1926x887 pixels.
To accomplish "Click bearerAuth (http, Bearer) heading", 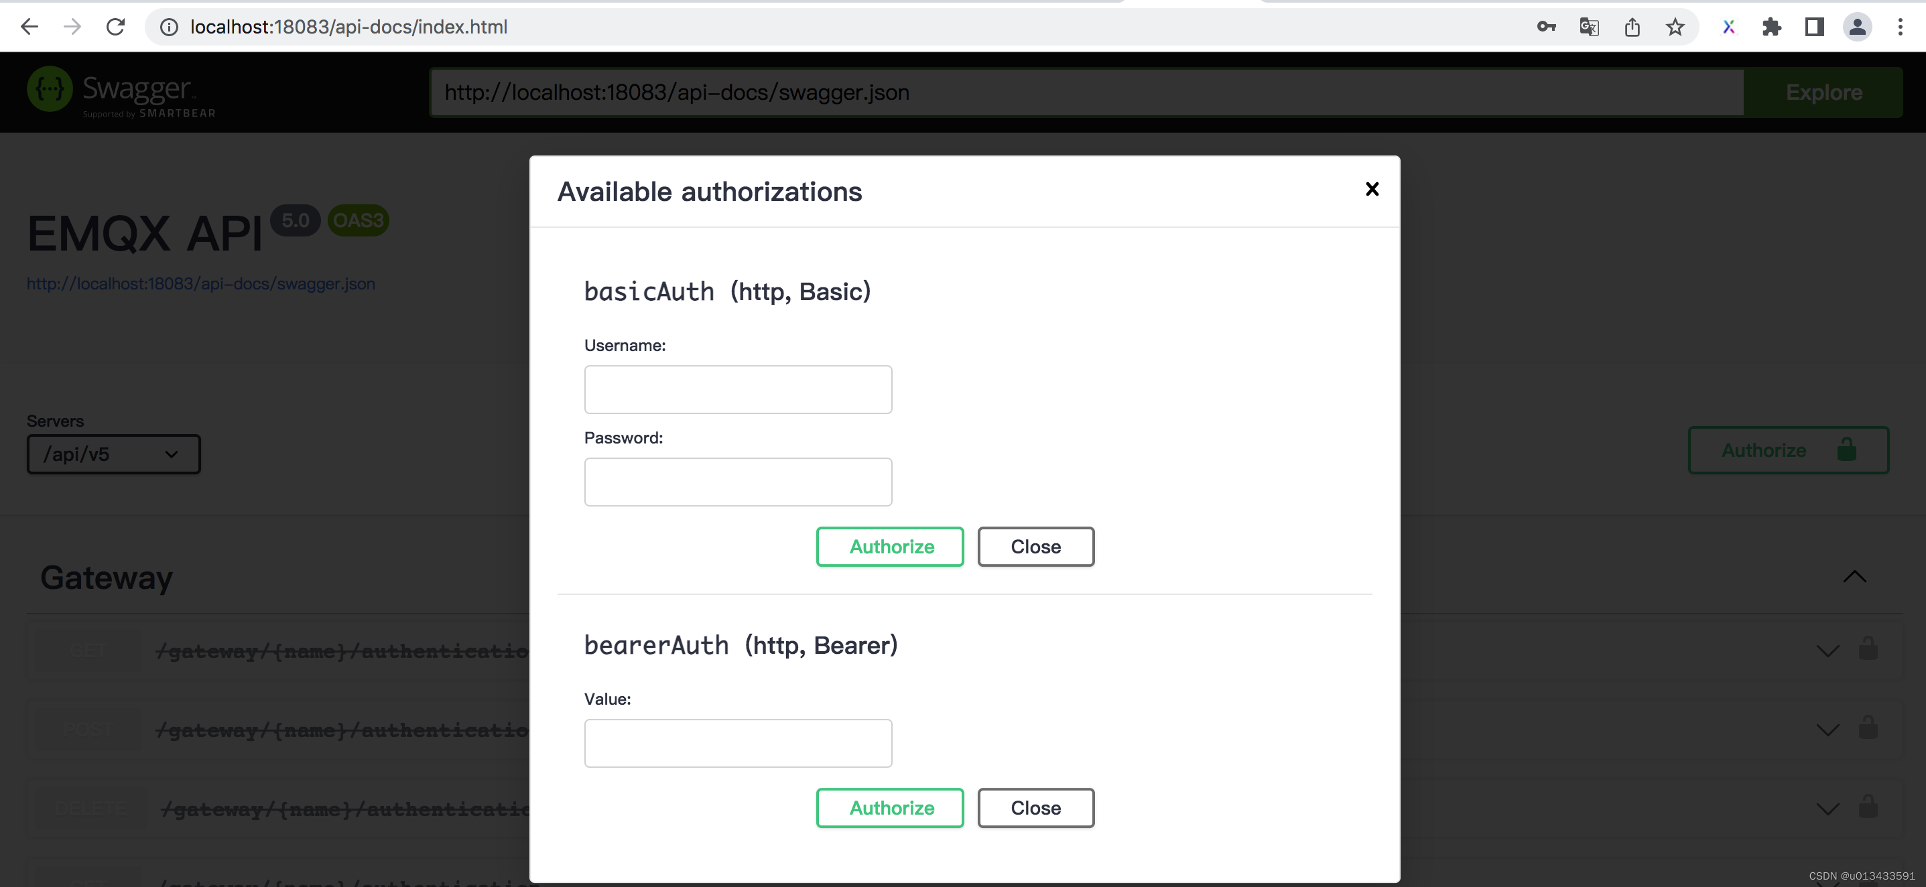I will click(741, 646).
